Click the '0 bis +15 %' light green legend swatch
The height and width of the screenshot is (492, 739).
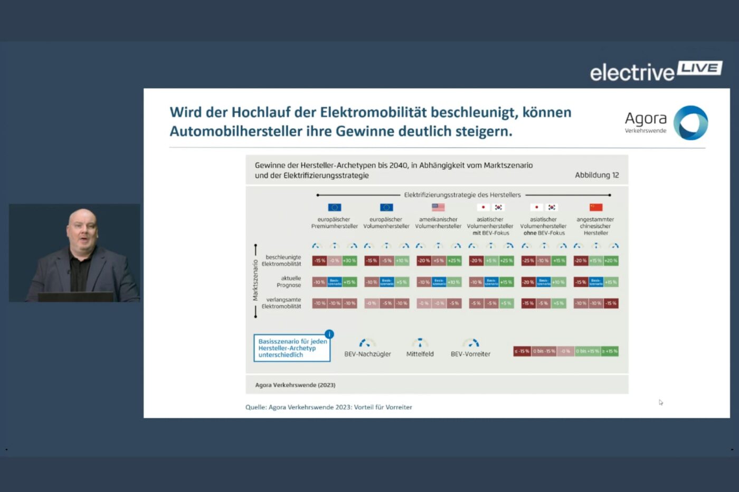pyautogui.click(x=587, y=351)
